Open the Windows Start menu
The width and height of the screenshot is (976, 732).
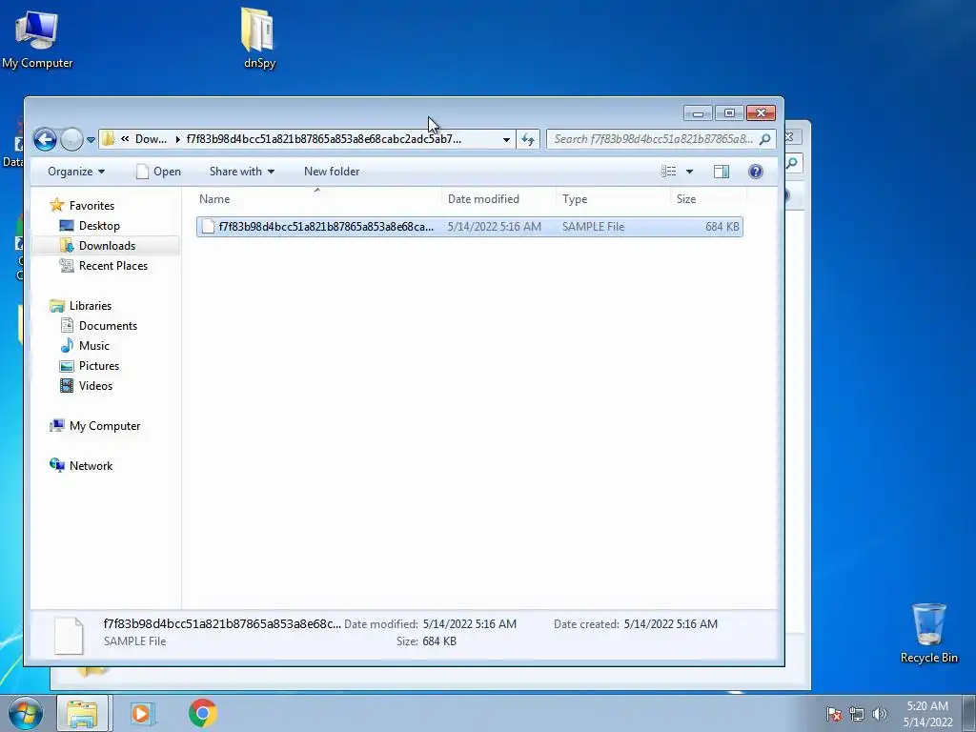26,713
